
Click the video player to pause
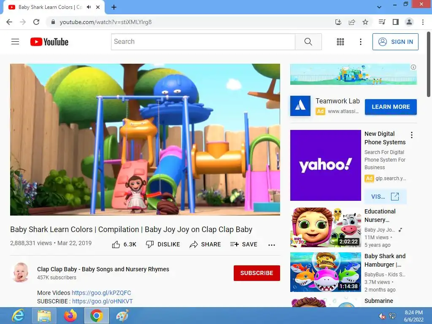click(145, 139)
